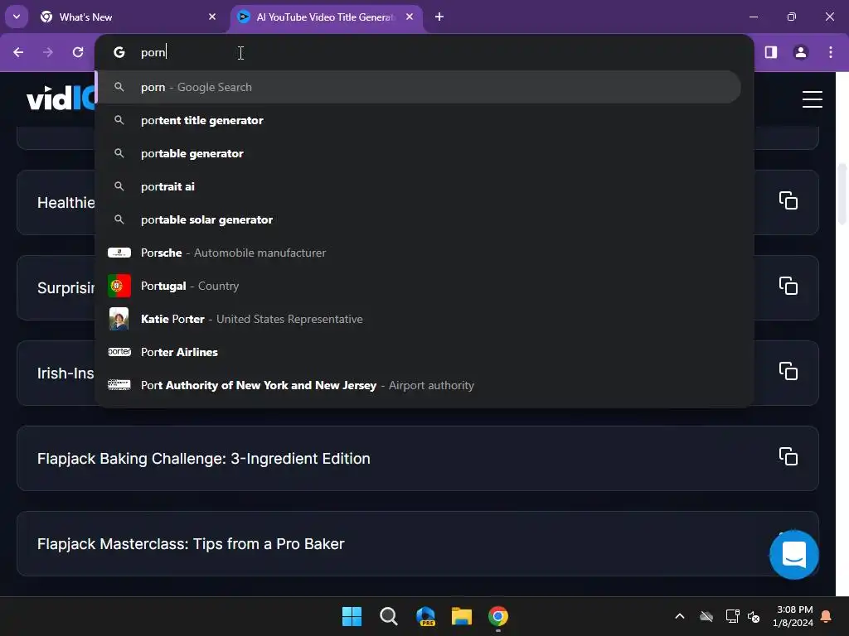This screenshot has height=636, width=849.
Task: Open Chrome's three-dot menu
Action: coord(831,52)
